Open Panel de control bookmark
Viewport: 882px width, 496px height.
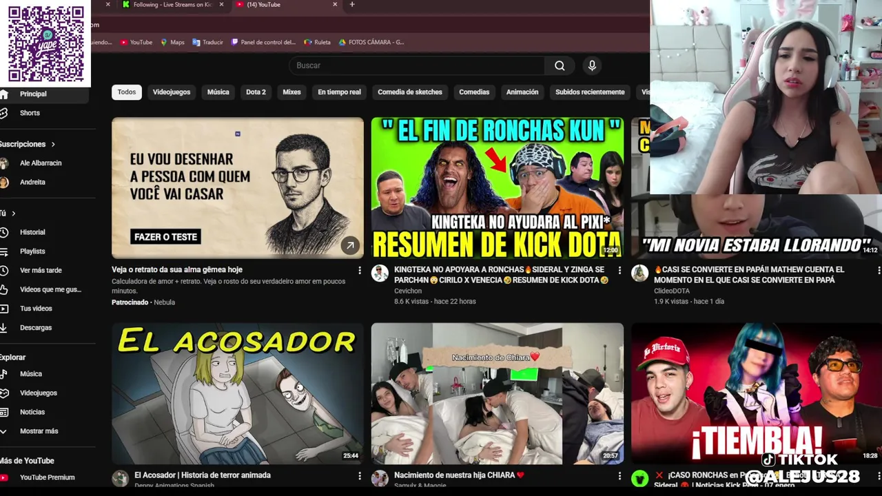click(263, 42)
